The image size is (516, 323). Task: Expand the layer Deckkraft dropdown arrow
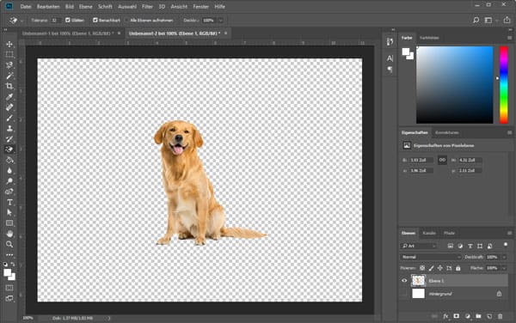[x=504, y=257]
